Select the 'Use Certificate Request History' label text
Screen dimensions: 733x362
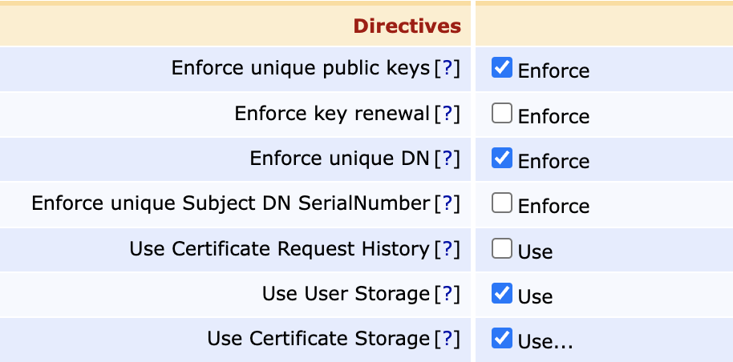(279, 249)
